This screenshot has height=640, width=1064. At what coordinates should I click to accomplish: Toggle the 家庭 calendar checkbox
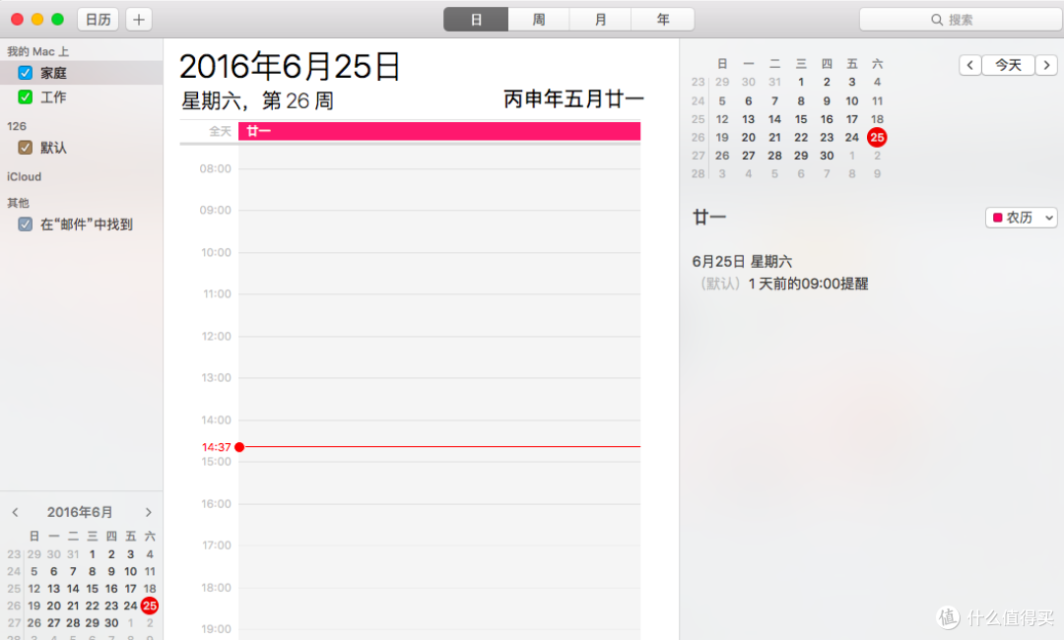(25, 73)
